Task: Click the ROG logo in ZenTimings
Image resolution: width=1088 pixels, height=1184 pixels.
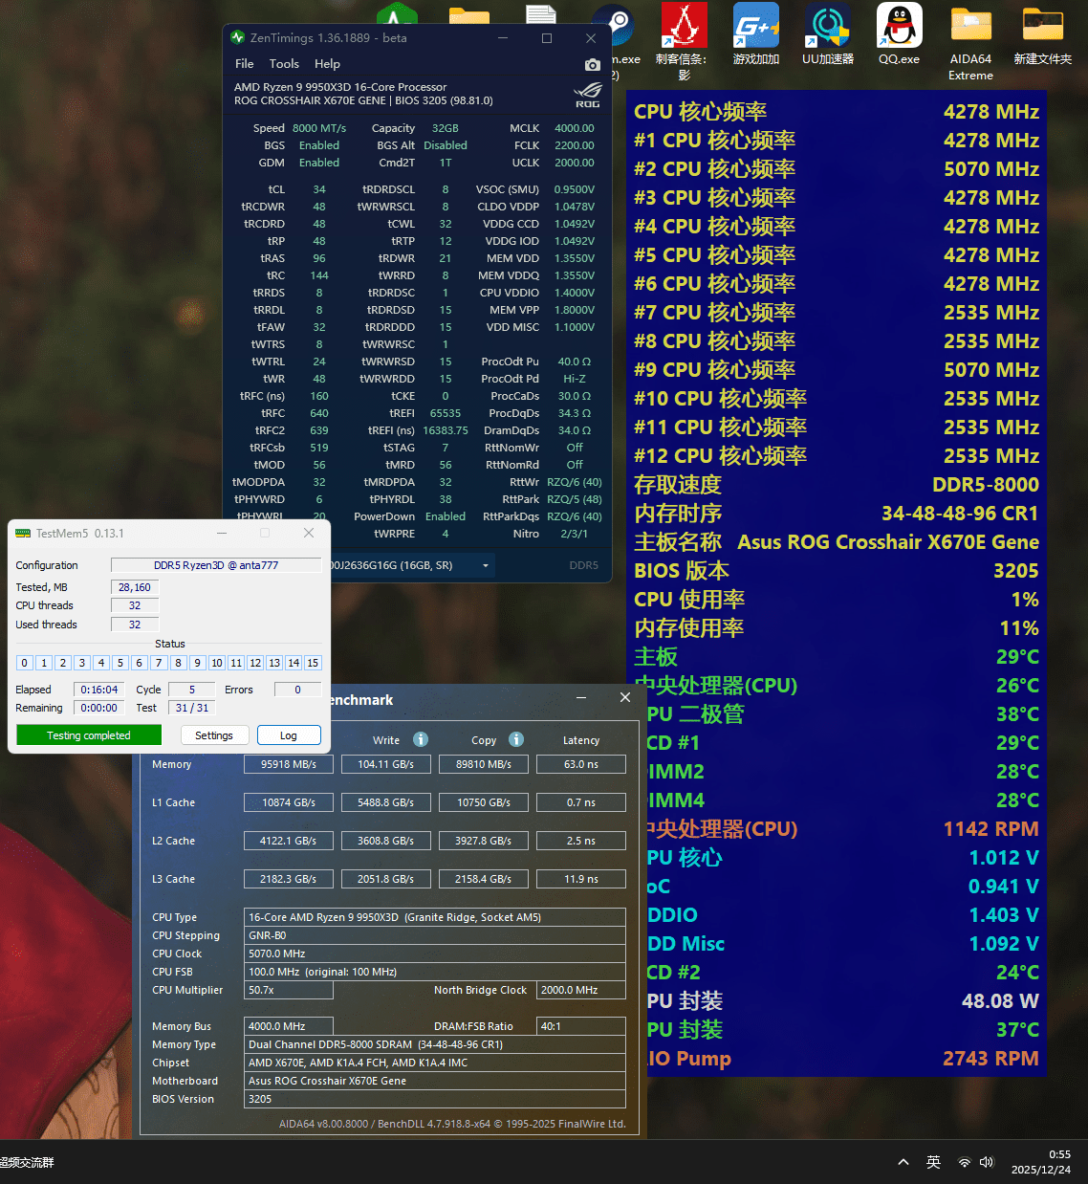Action: pos(587,96)
